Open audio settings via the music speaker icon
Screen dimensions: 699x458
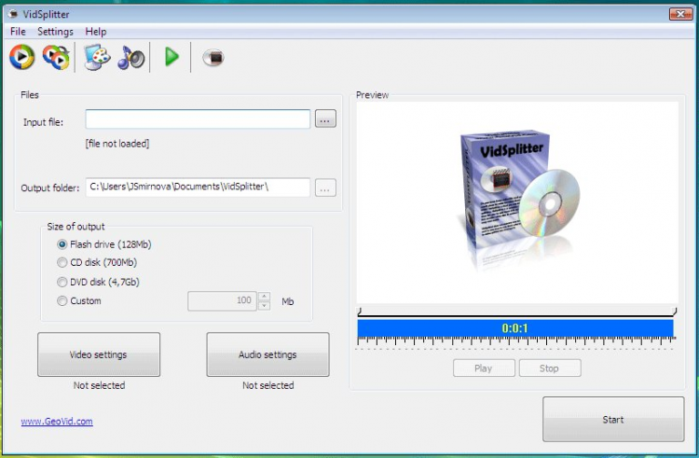[x=131, y=58]
